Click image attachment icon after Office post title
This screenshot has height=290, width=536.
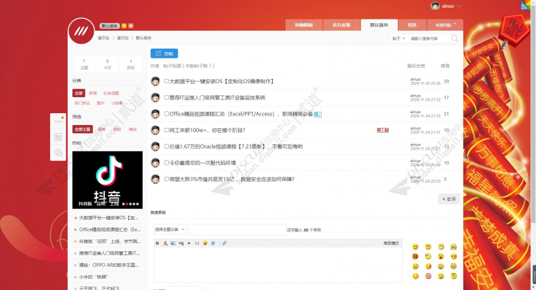coord(317,114)
